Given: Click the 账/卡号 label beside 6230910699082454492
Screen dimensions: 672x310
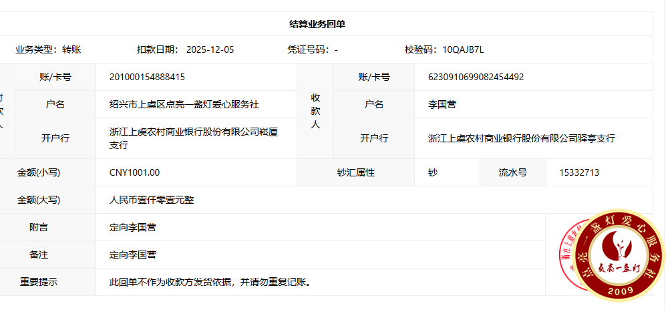Looking at the screenshot, I should point(374,77).
